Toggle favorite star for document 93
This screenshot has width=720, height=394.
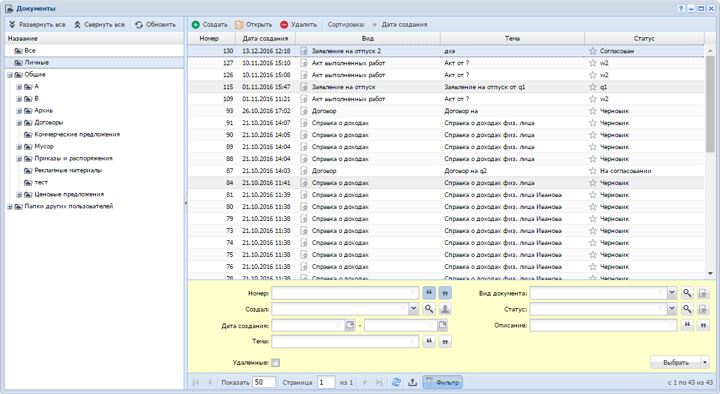(593, 110)
